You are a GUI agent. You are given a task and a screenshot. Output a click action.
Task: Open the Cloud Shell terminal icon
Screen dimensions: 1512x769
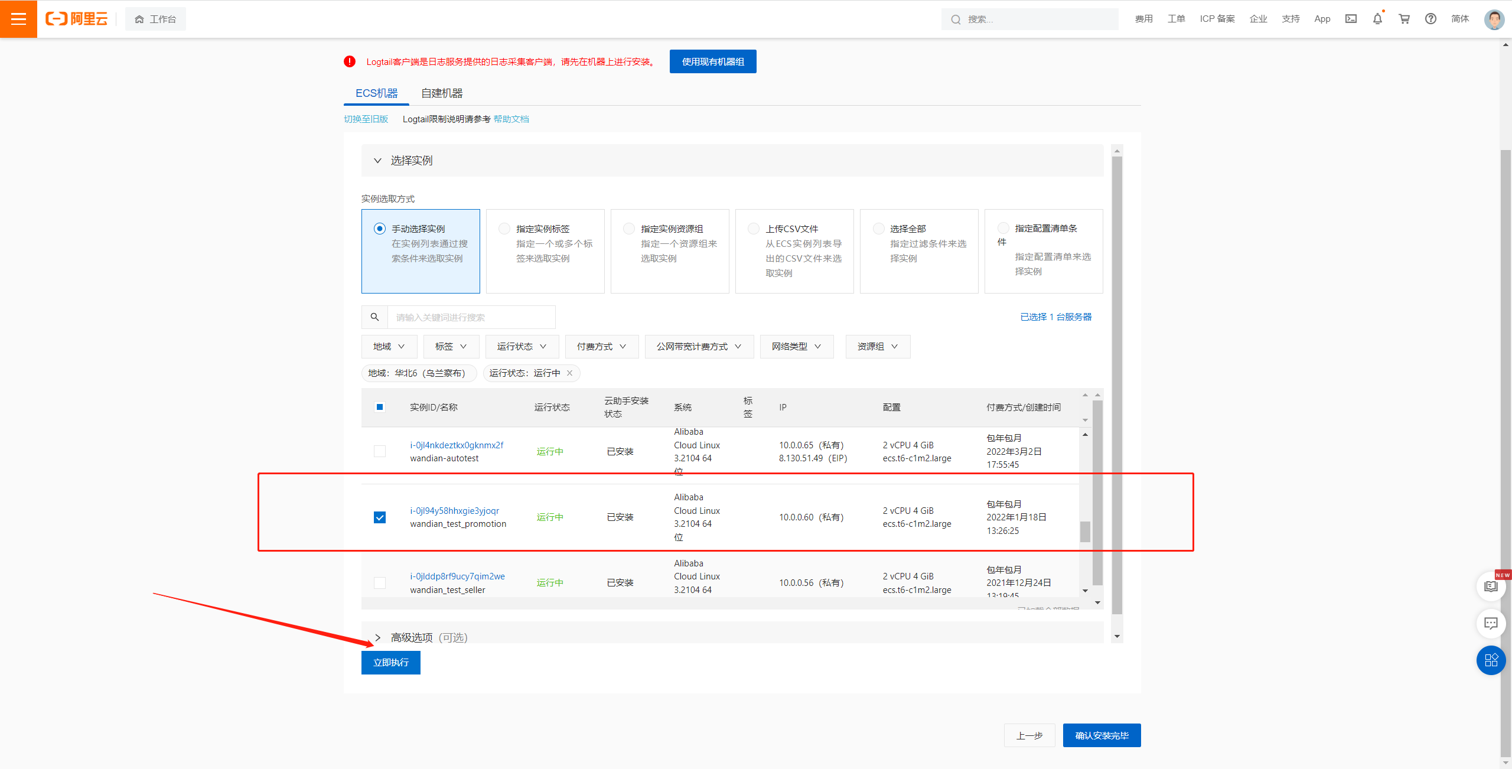tap(1351, 19)
